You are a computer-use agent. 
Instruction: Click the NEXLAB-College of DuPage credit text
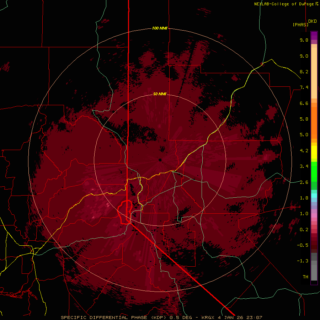(286, 4)
